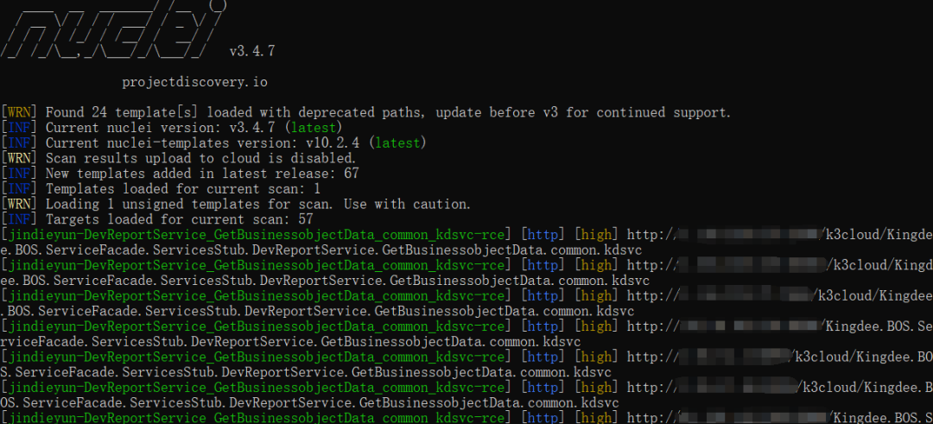
Task: Click the wrapped line starting 'rviceFacade.ServicesStub'
Action: [291, 343]
